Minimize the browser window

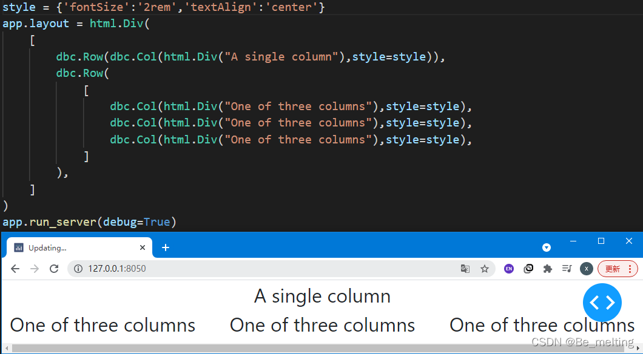click(x=573, y=241)
